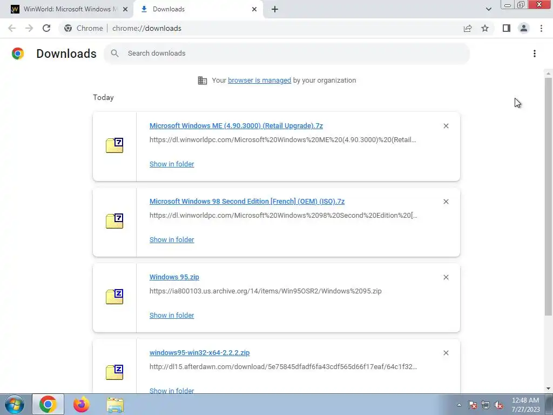This screenshot has width=553, height=415.
Task: Open the Windows Start button
Action: (15, 405)
